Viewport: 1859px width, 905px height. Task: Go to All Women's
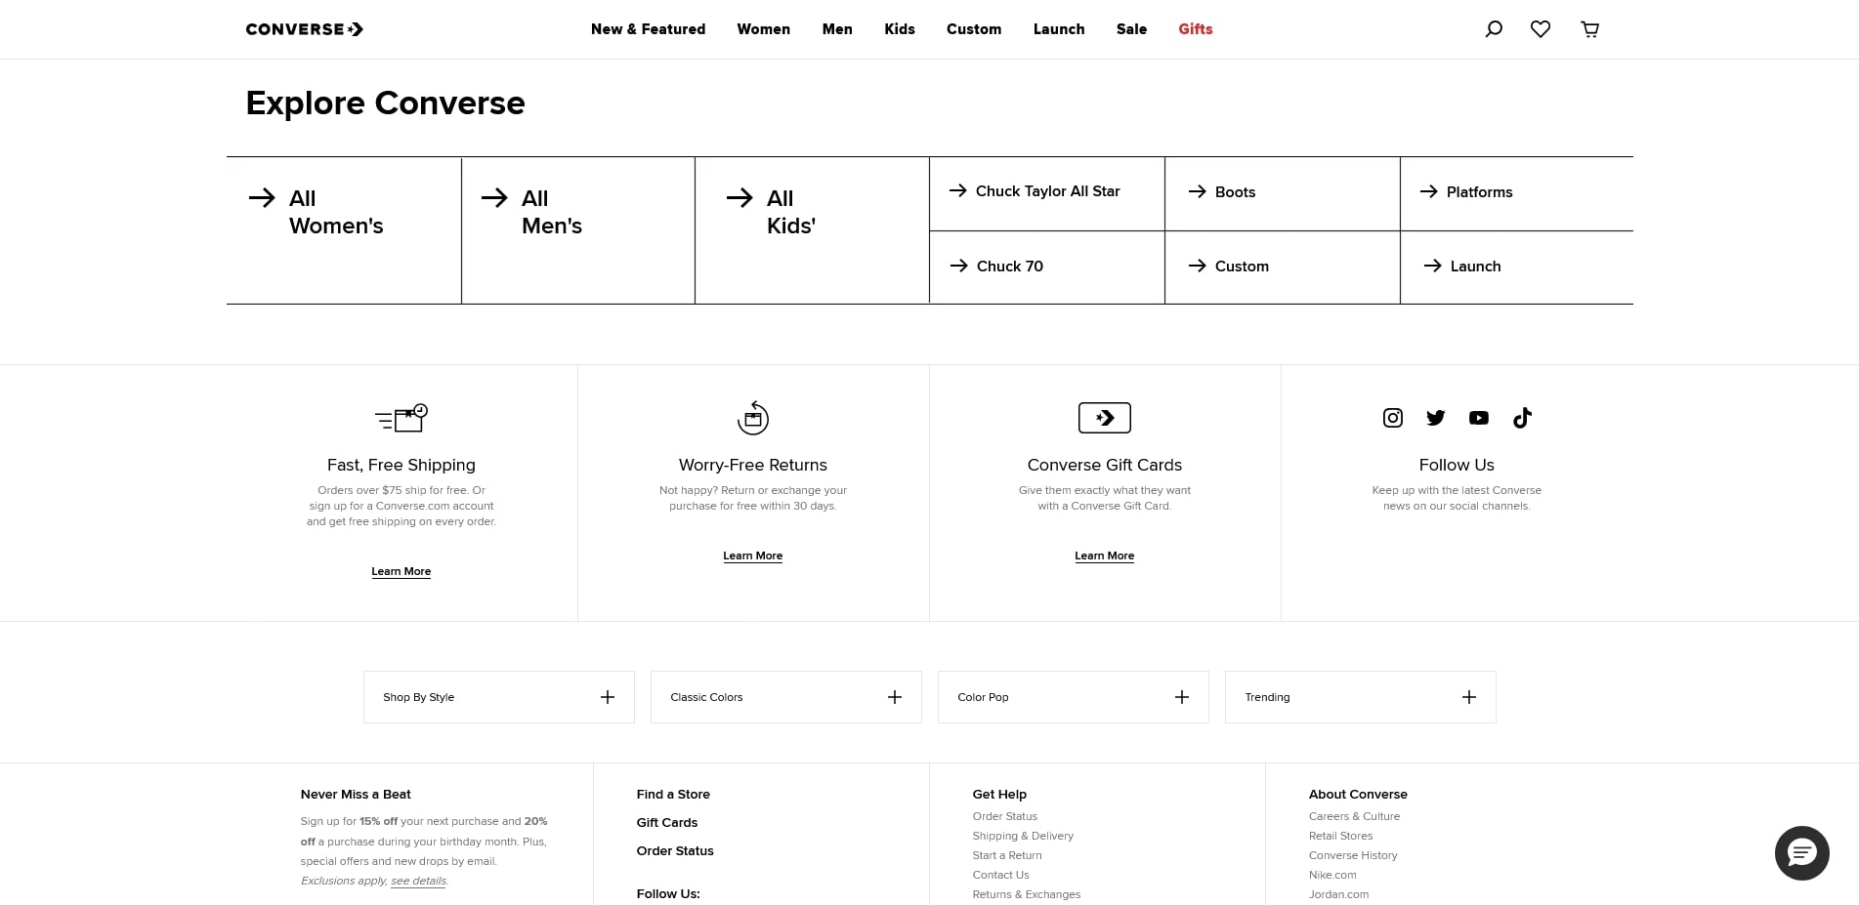[344, 230]
